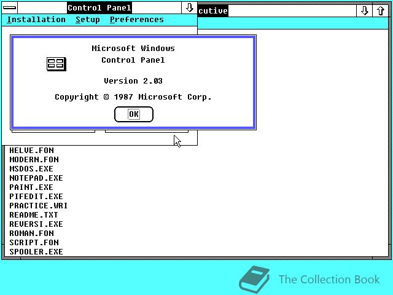Open the Installation menu

coord(36,20)
